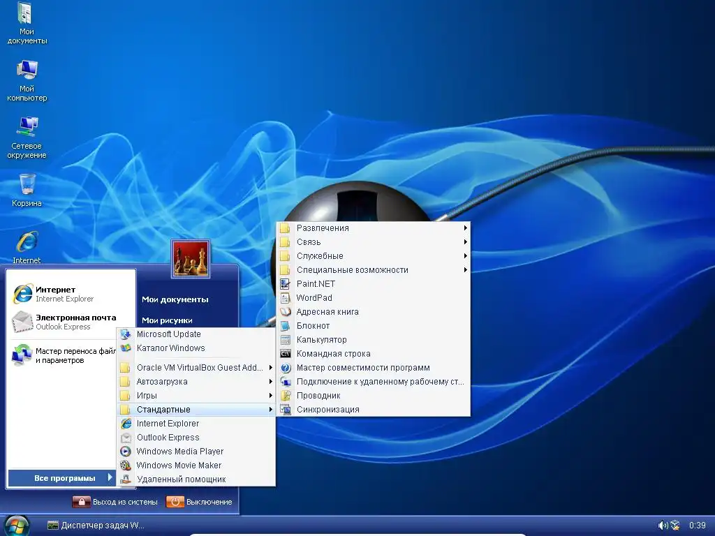
Task: Open Мои рисунки link in the Start menu
Action: [x=167, y=320]
